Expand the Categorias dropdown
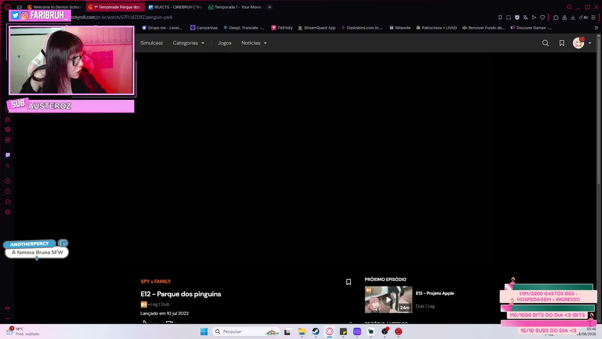 188,43
